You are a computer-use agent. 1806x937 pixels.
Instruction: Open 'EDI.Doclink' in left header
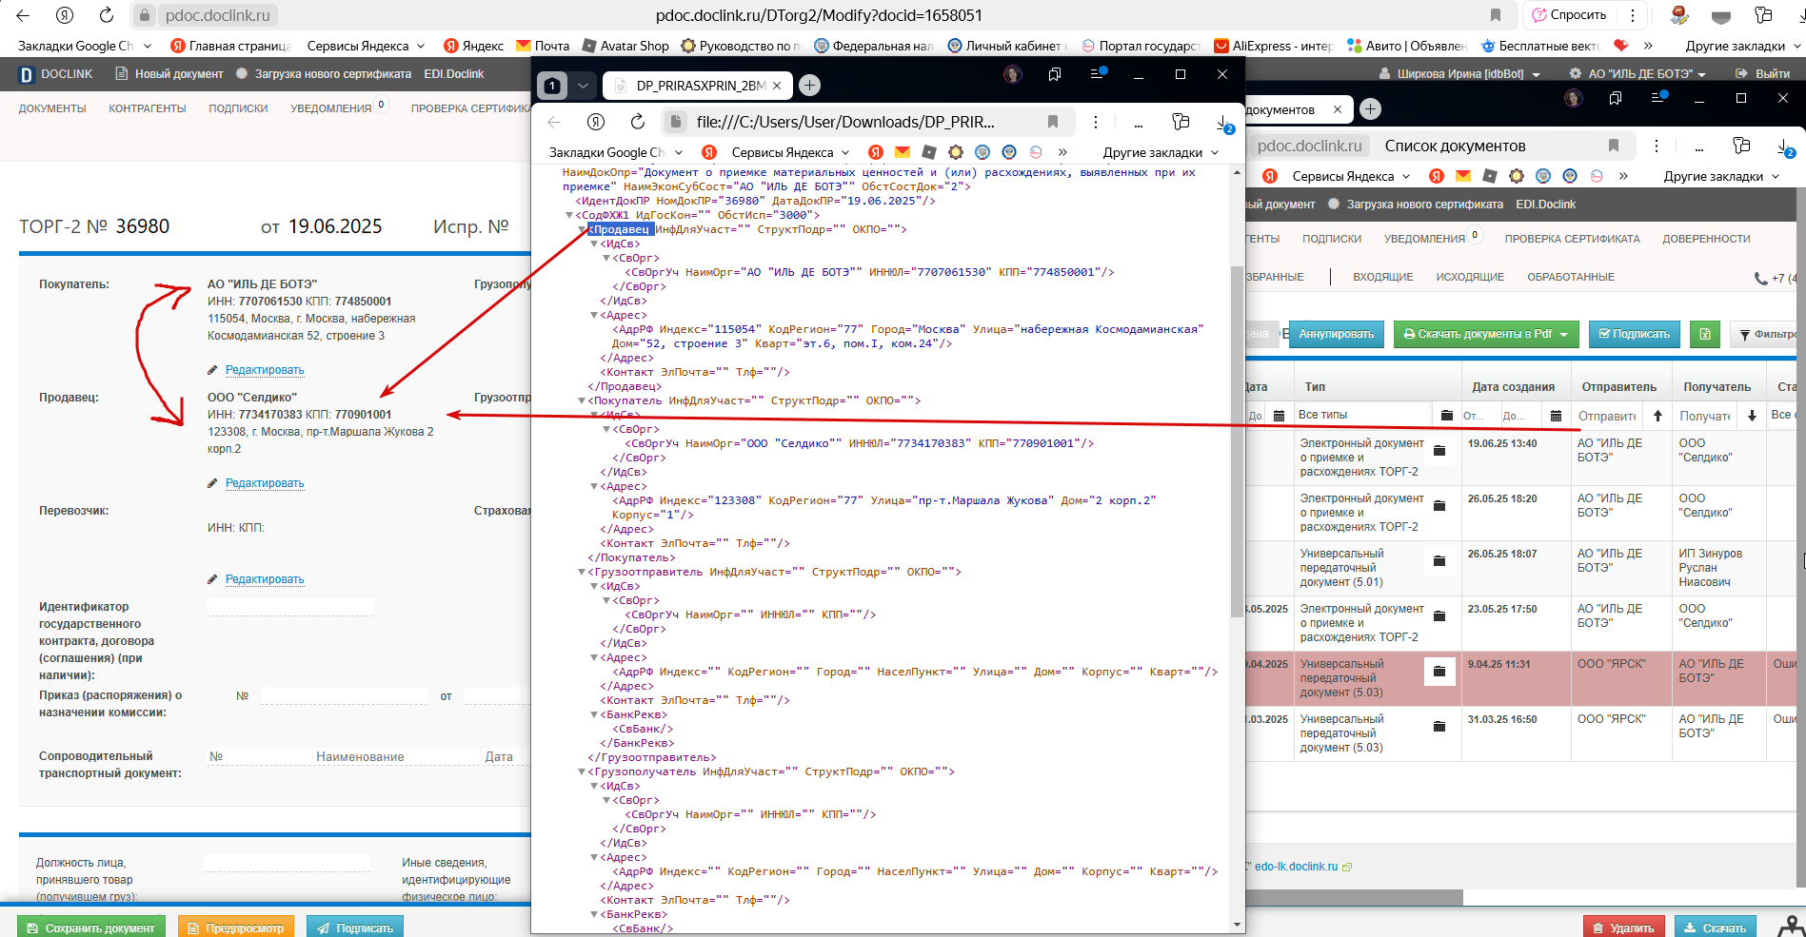click(x=454, y=74)
